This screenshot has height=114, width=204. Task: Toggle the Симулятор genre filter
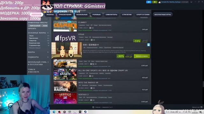pos(33,41)
